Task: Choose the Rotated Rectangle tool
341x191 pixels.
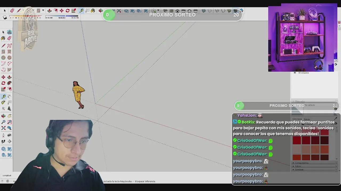Action: click(x=9, y=52)
